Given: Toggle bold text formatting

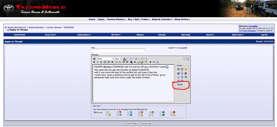Looking at the screenshot, I should click(94, 62).
